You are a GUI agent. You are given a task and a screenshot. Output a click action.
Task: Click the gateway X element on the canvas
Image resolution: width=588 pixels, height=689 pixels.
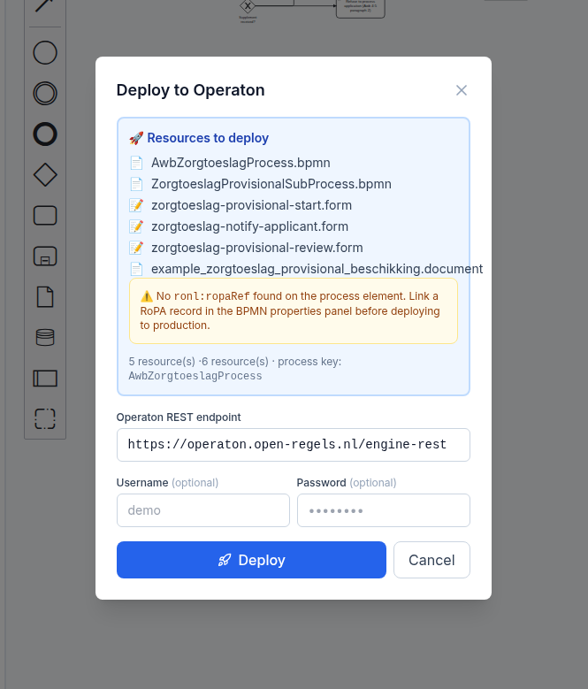coord(248,6)
